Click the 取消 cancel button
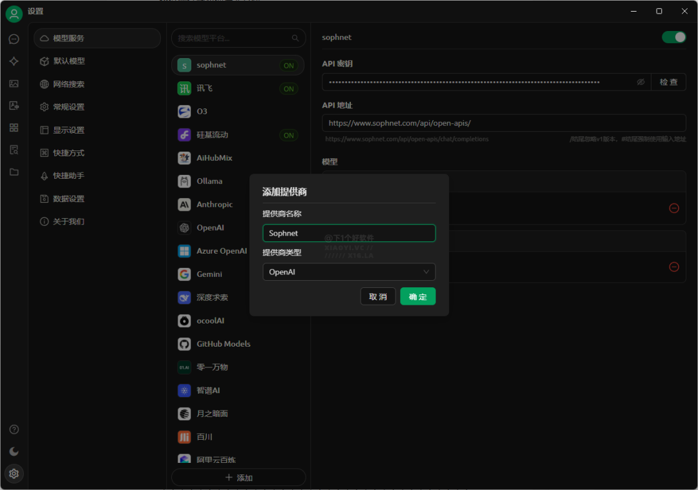698x490 pixels. pyautogui.click(x=378, y=296)
